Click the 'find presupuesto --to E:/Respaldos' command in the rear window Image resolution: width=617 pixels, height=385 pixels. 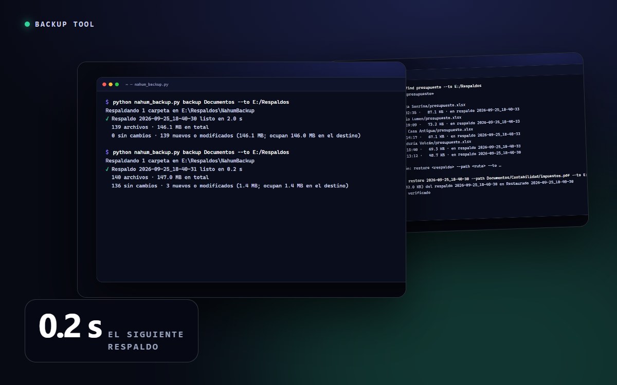(x=444, y=87)
